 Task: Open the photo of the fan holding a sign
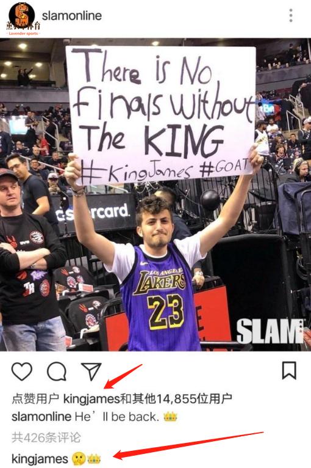tap(155, 195)
